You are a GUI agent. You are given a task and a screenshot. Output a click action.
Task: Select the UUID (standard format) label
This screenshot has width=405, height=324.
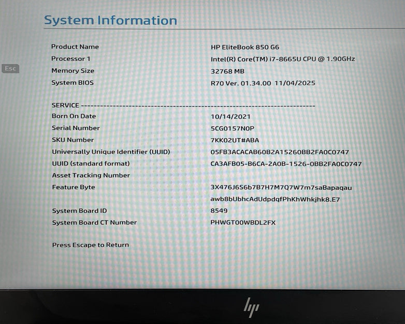(x=91, y=164)
